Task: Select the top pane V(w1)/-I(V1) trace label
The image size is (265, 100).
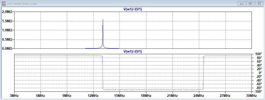Action: (133, 10)
